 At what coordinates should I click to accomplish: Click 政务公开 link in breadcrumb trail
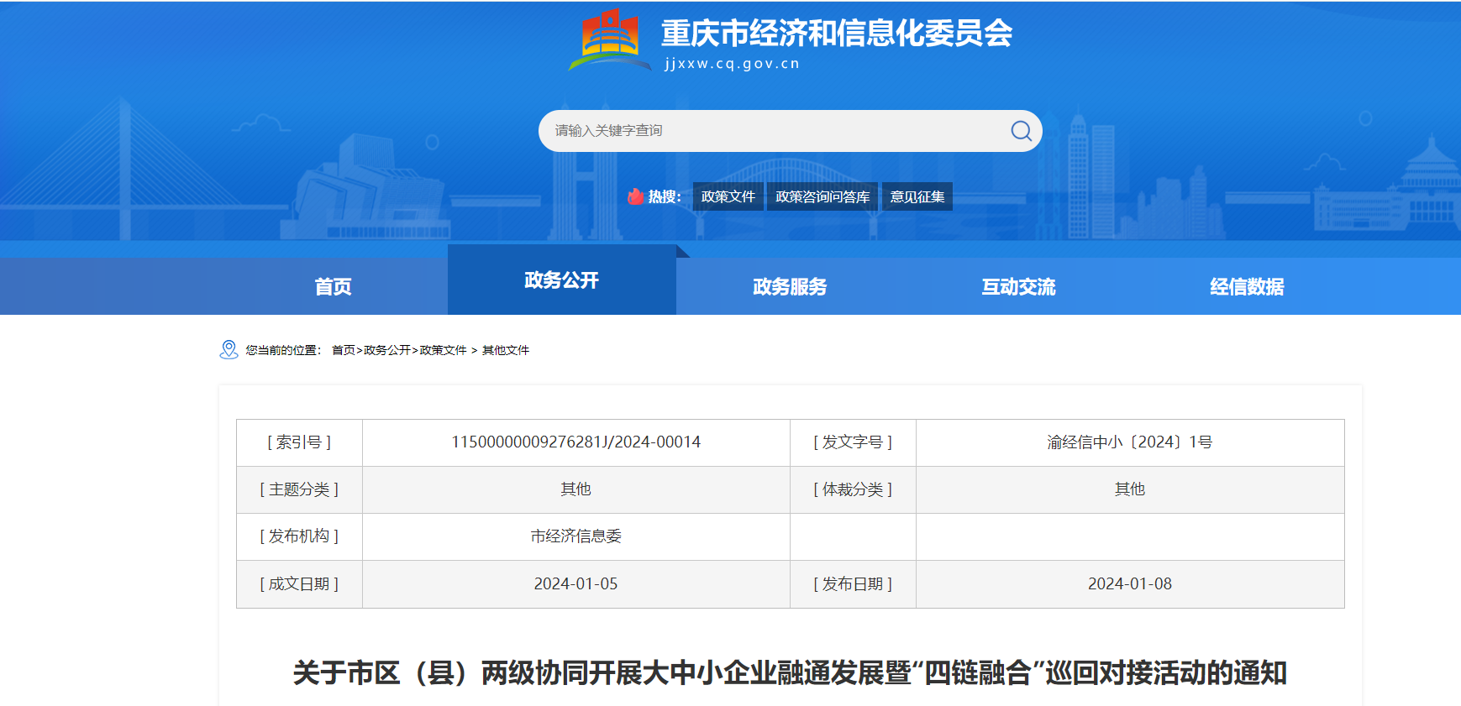click(386, 350)
